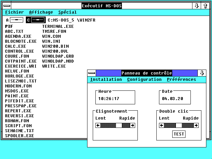The width and height of the screenshot is (212, 159).
Task: Select file WIN.COM
Action: 52,36
